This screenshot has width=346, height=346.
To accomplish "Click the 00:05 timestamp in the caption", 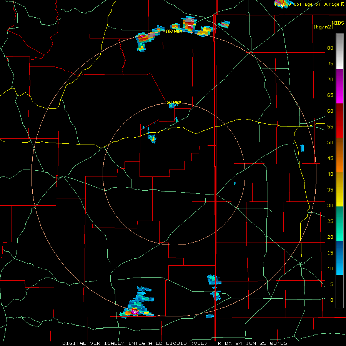I will pos(278,343).
